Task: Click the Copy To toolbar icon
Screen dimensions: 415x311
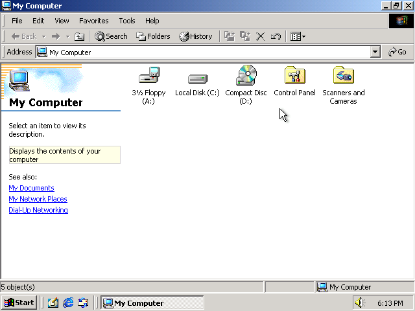Action: click(245, 36)
